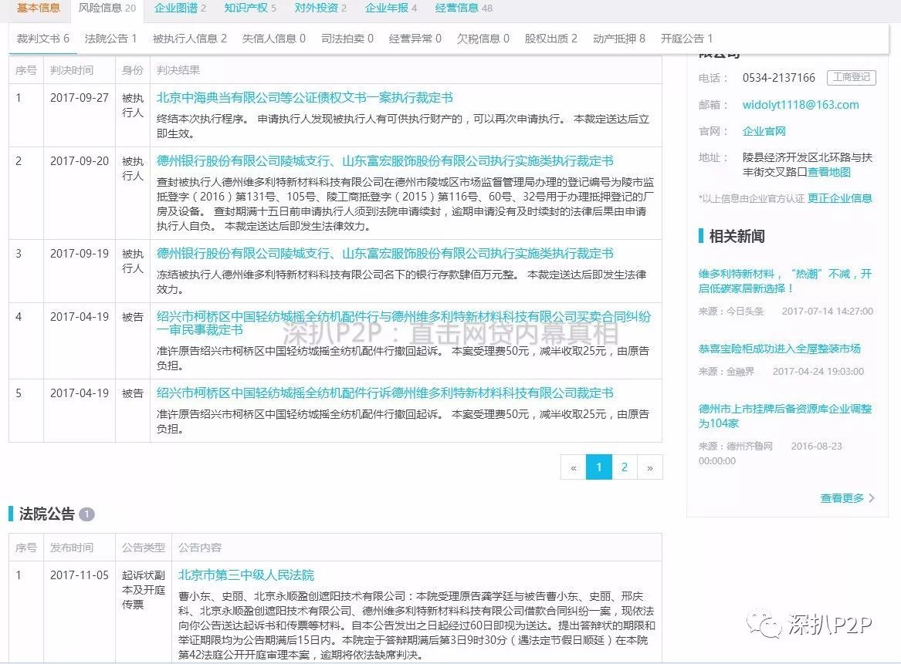Click the email address widolyt1118@163.com
901x664 pixels.
pyautogui.click(x=801, y=105)
